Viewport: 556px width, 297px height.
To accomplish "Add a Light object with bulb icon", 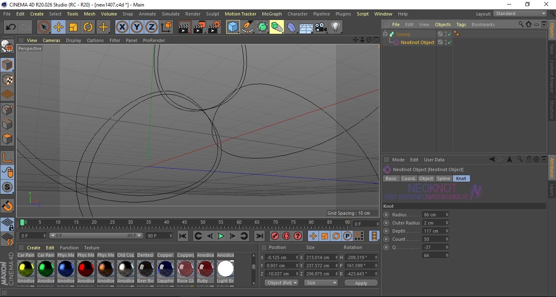I will (x=335, y=27).
